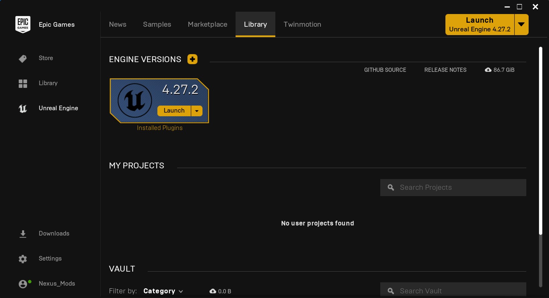Screen dimensions: 549x298
Task: Select the Library tab
Action: [255, 24]
